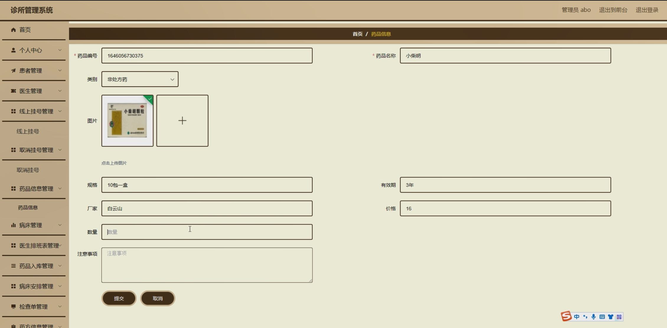Open the 药品信息 submenu item
Image resolution: width=667 pixels, height=328 pixels.
[28, 207]
